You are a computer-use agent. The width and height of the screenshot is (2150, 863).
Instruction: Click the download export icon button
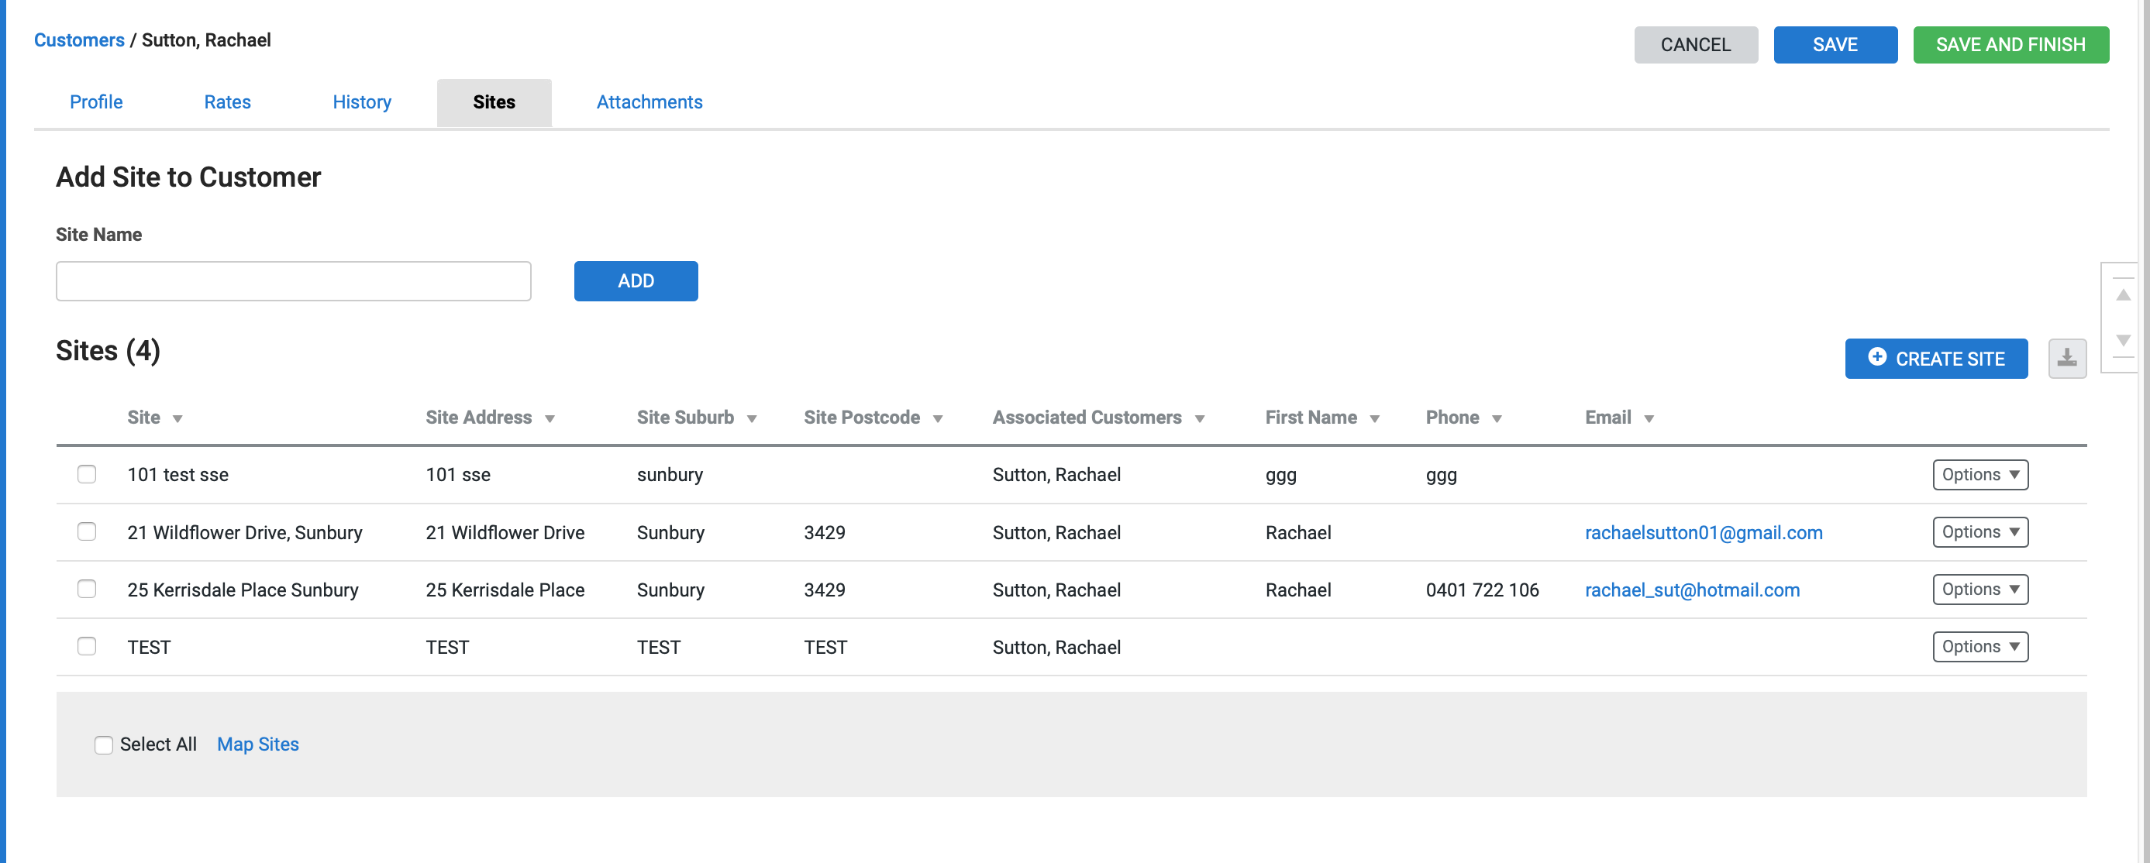[2066, 358]
